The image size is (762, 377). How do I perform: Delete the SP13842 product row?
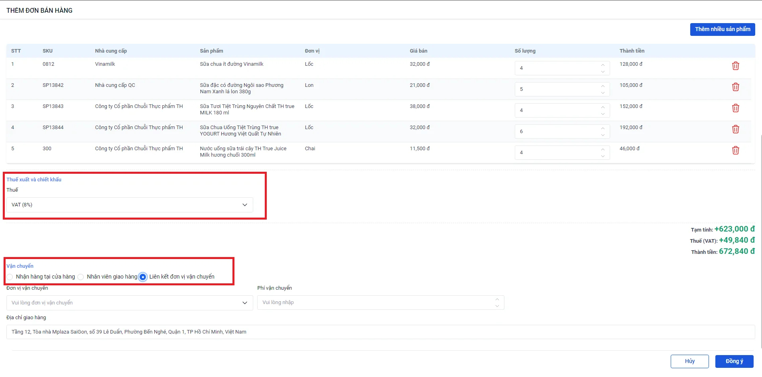pyautogui.click(x=736, y=87)
